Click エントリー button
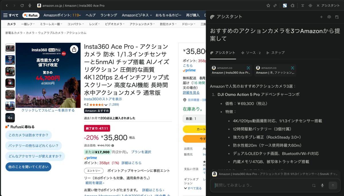 [94, 171]
